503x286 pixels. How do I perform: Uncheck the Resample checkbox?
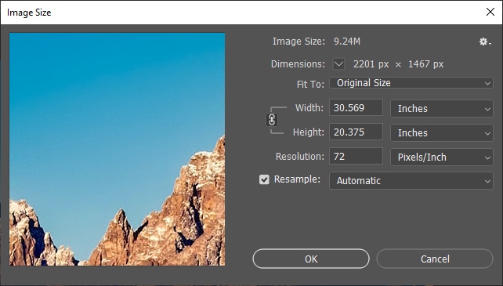264,179
